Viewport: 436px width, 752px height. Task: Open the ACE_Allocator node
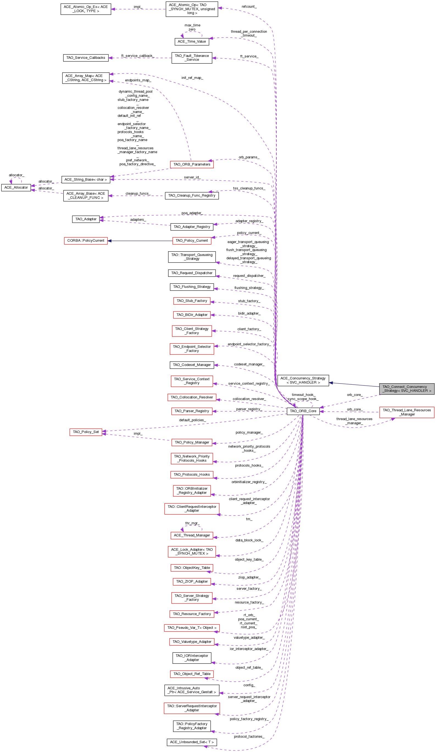click(x=16, y=188)
